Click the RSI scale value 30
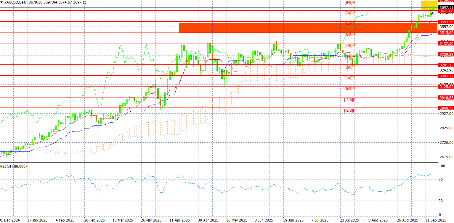This screenshot has height=223, width=454. [x=441, y=201]
